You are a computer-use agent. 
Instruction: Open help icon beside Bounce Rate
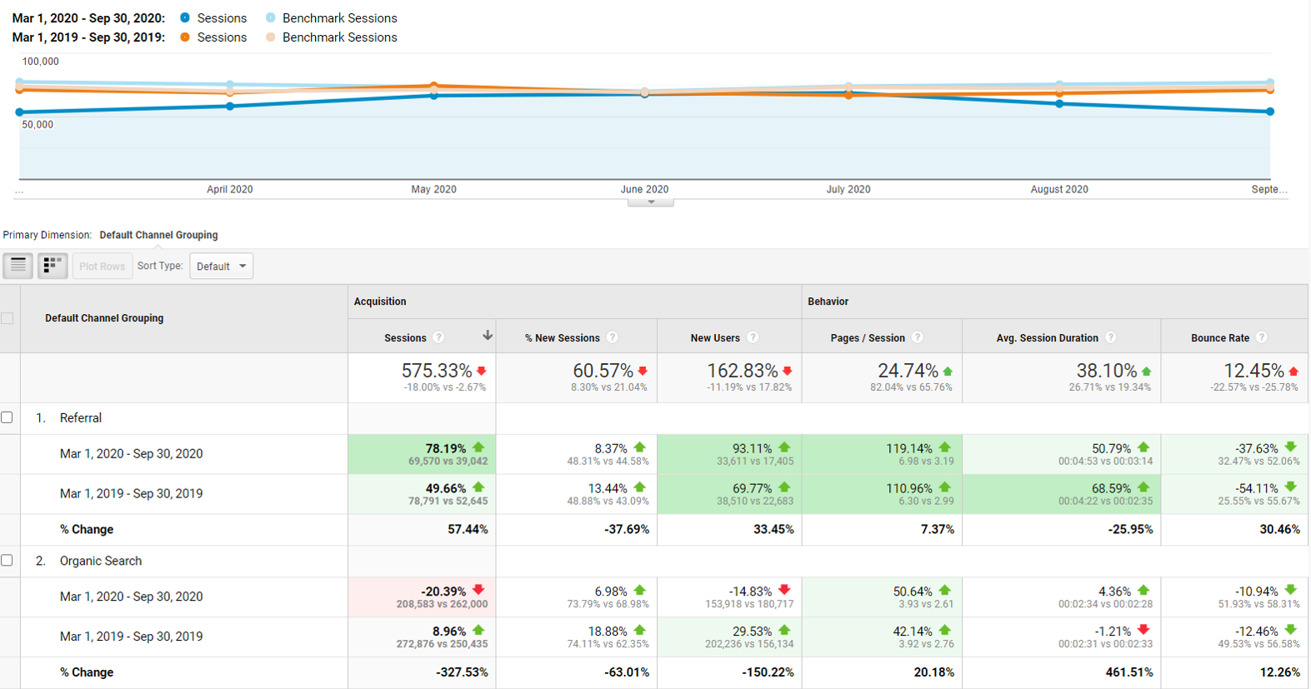pos(1262,337)
